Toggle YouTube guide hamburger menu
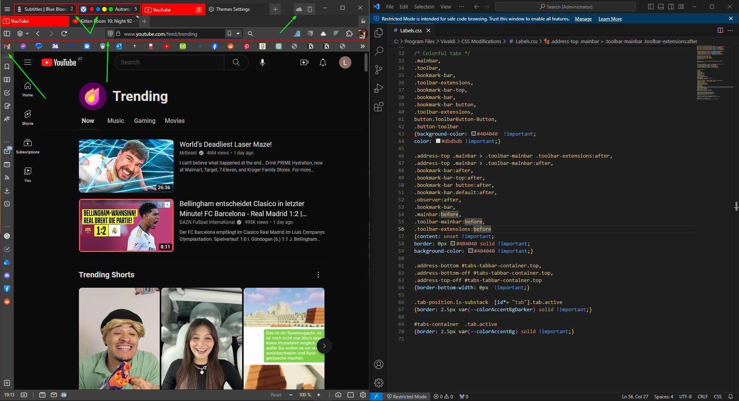The height and width of the screenshot is (401, 739). point(28,62)
